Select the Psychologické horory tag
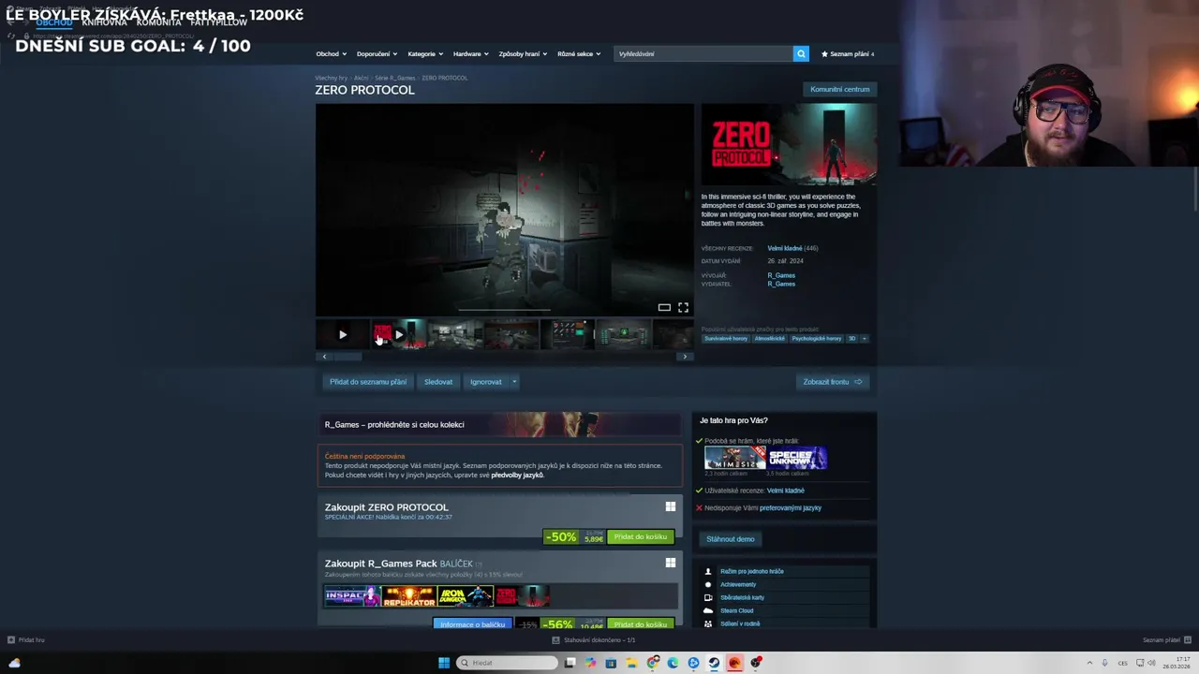 click(817, 338)
